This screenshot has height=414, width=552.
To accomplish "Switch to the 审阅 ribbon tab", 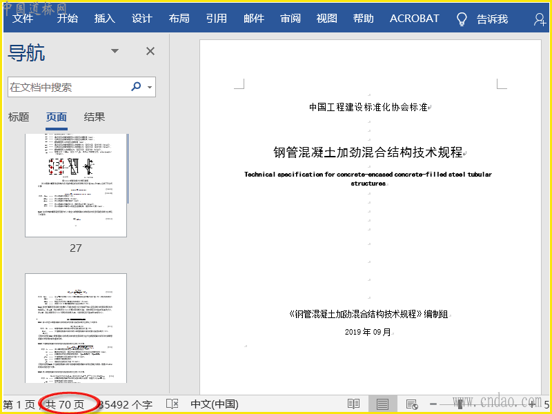I will coord(290,19).
